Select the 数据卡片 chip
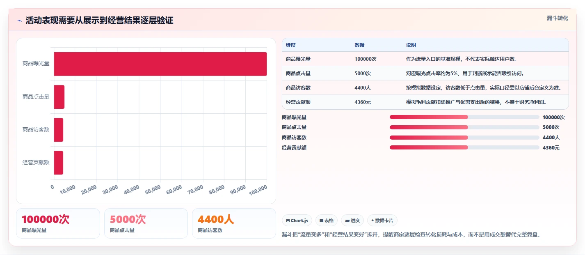The width and height of the screenshot is (585, 255). point(382,221)
